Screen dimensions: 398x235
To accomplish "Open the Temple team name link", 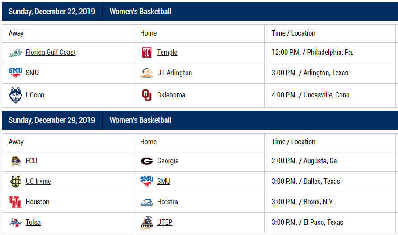I will click(167, 53).
